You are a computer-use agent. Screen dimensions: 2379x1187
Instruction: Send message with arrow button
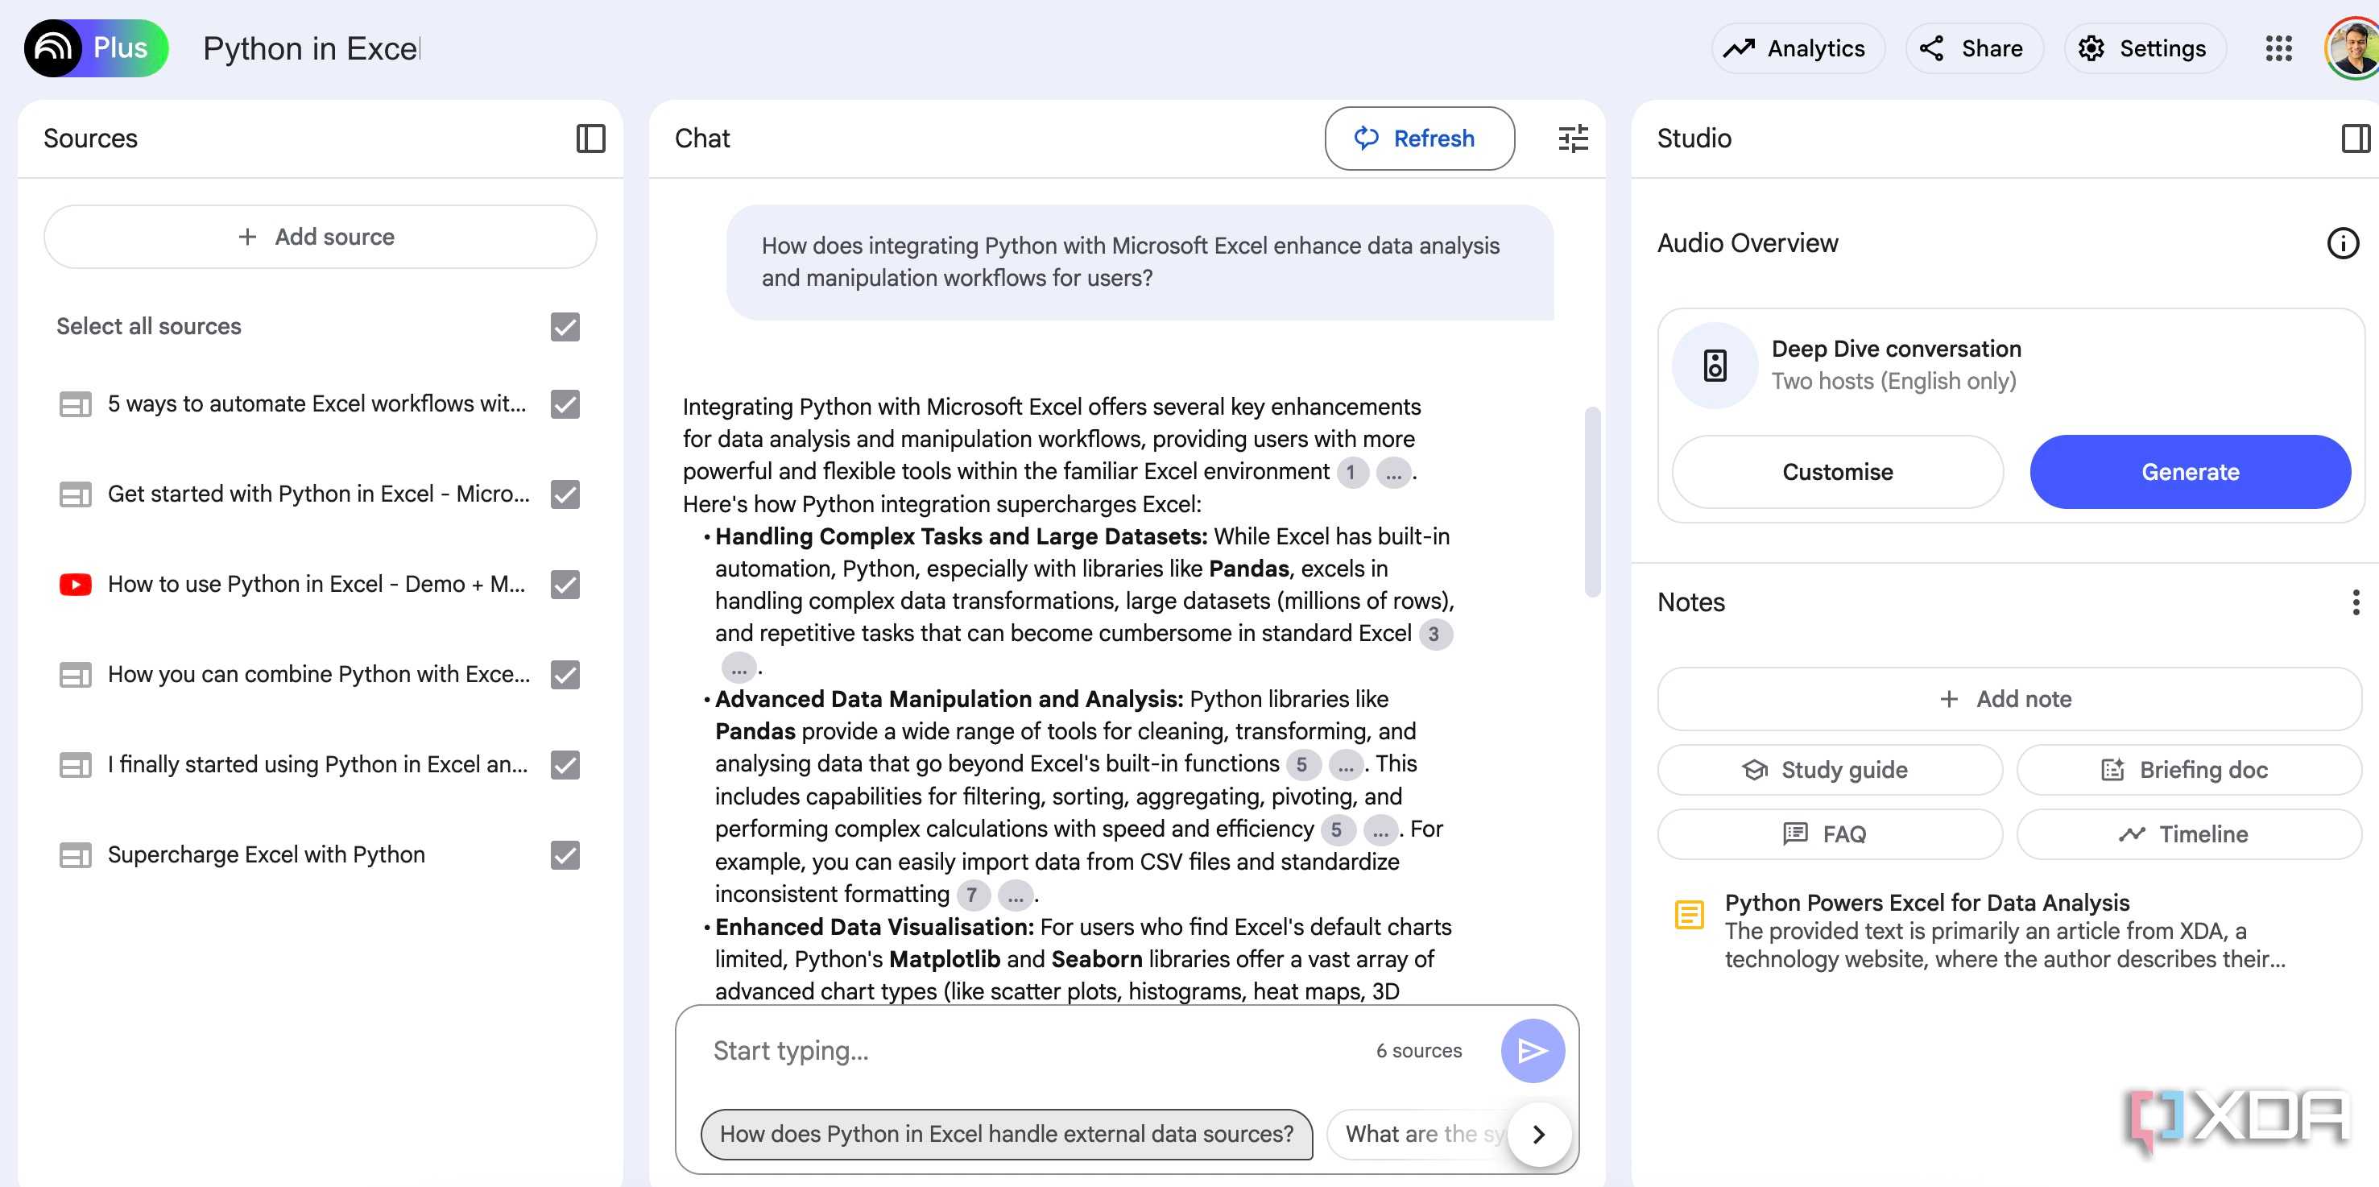point(1532,1050)
